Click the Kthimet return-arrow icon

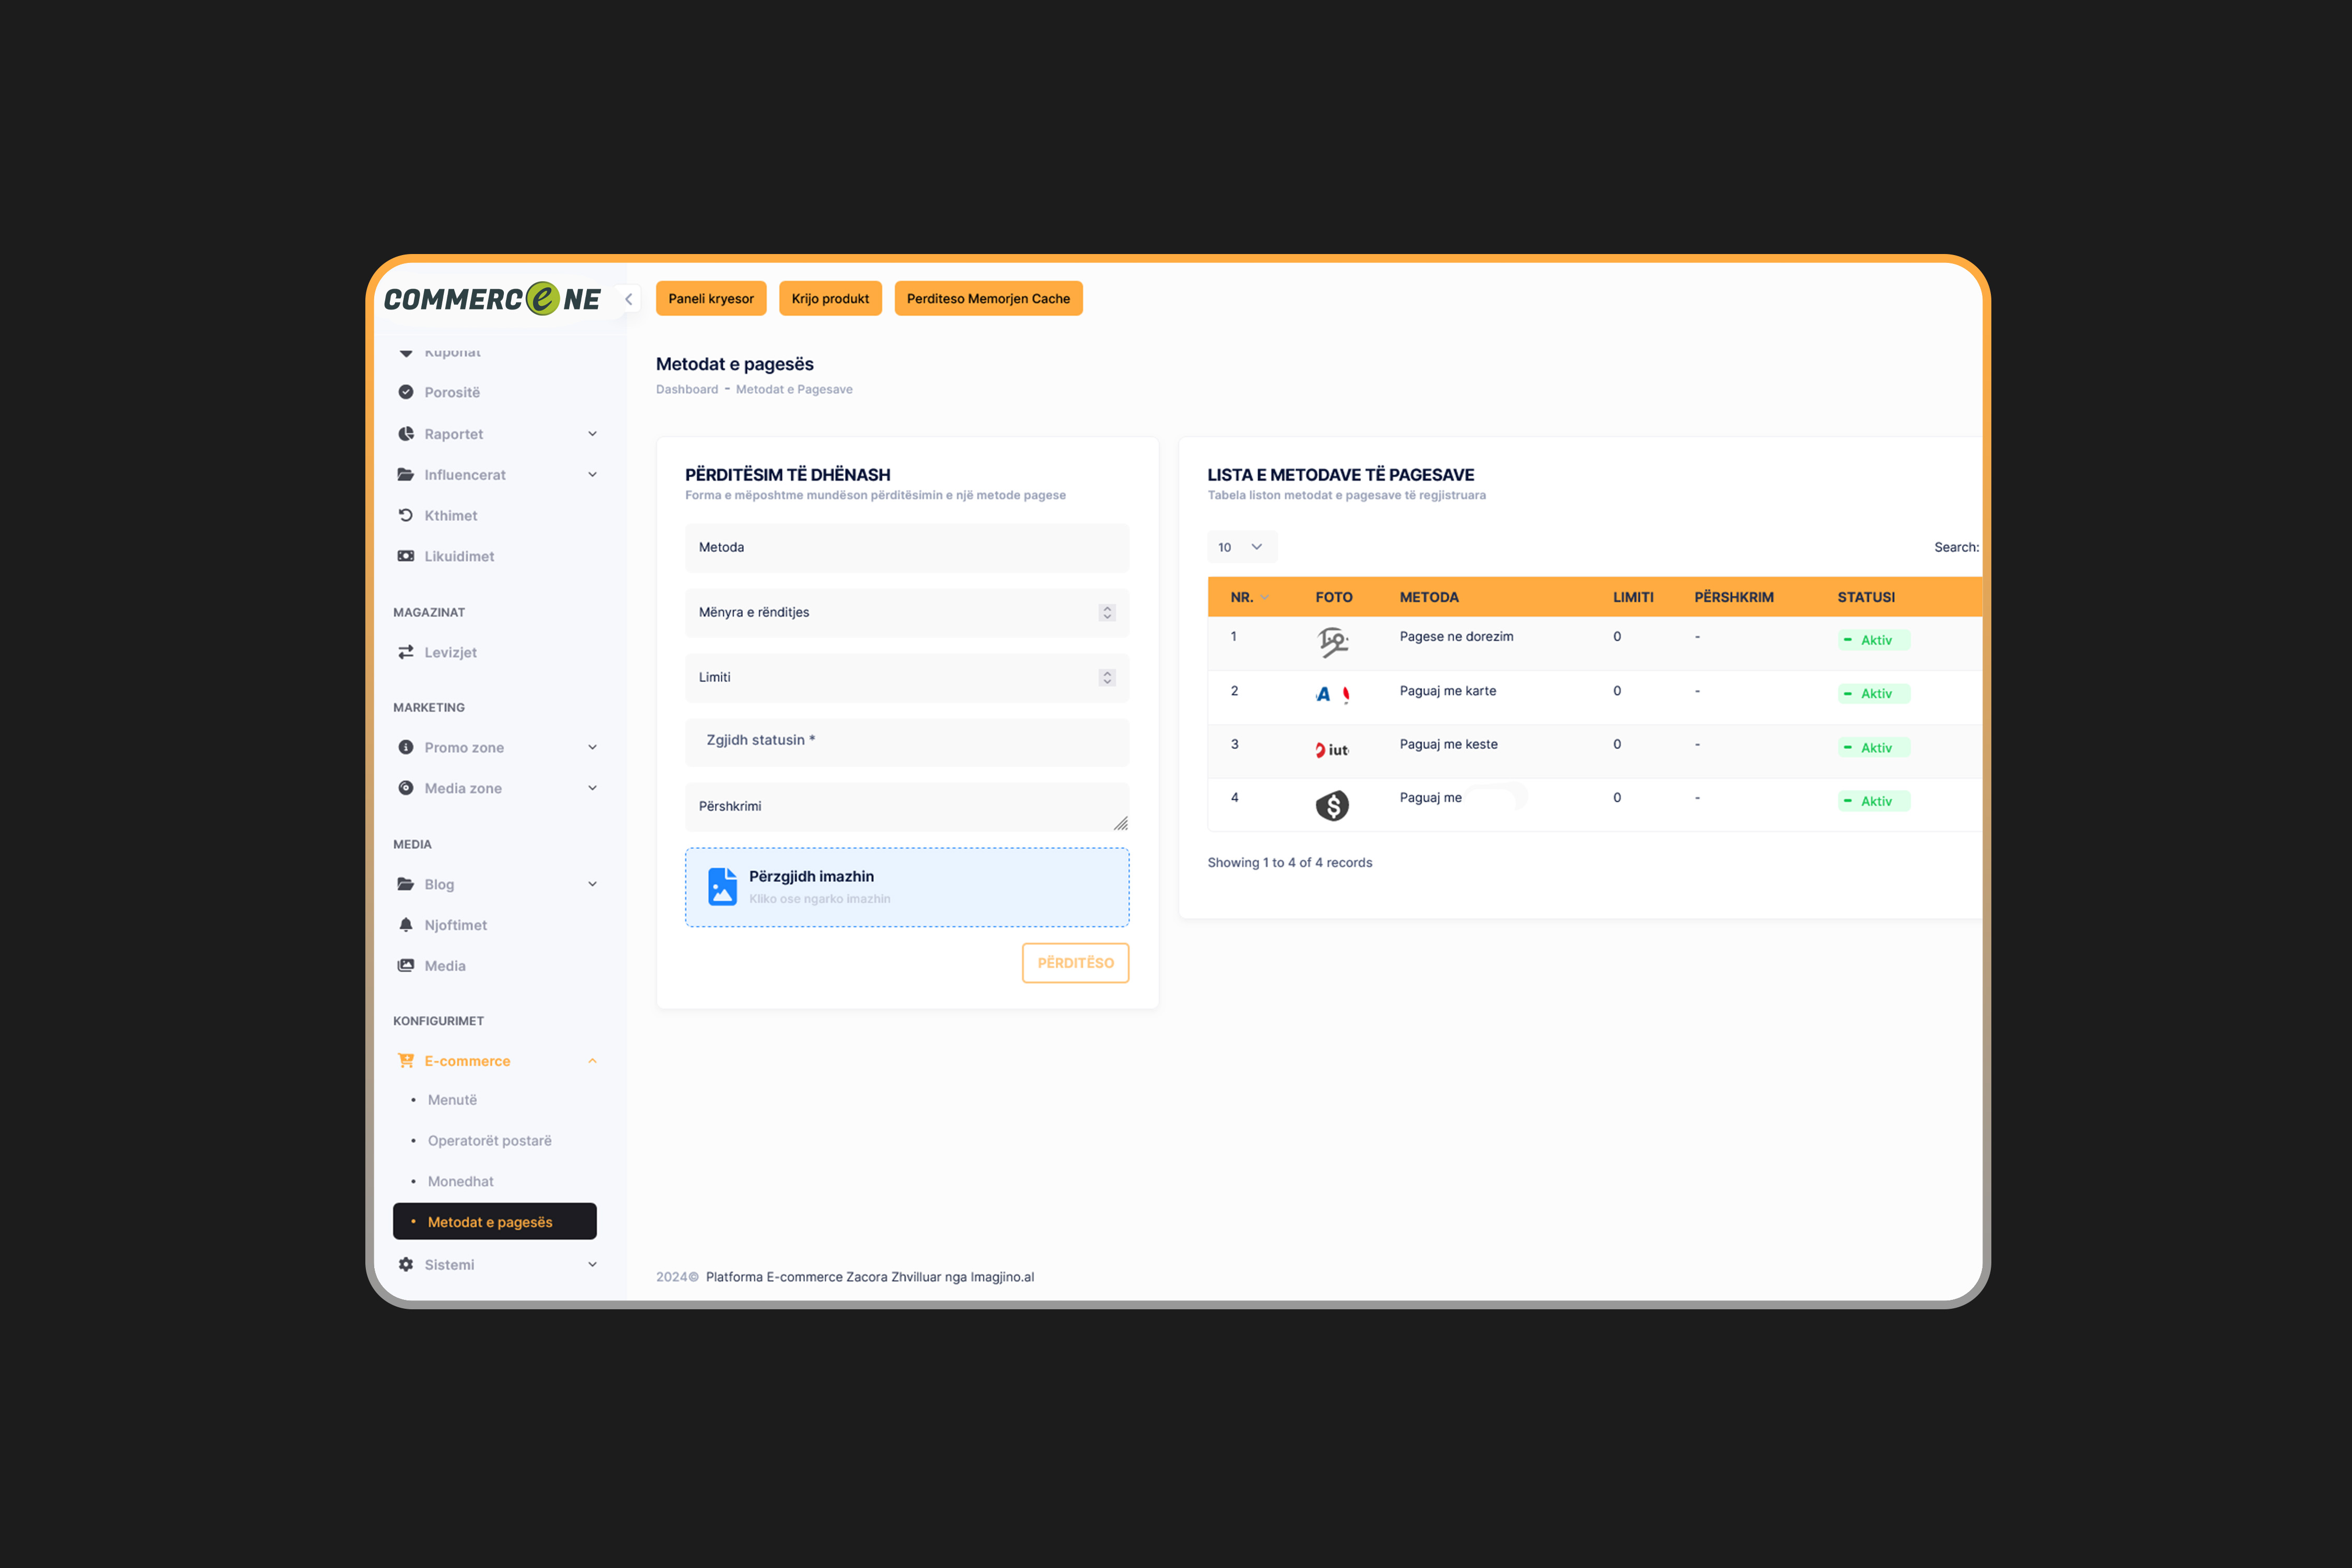[x=406, y=515]
